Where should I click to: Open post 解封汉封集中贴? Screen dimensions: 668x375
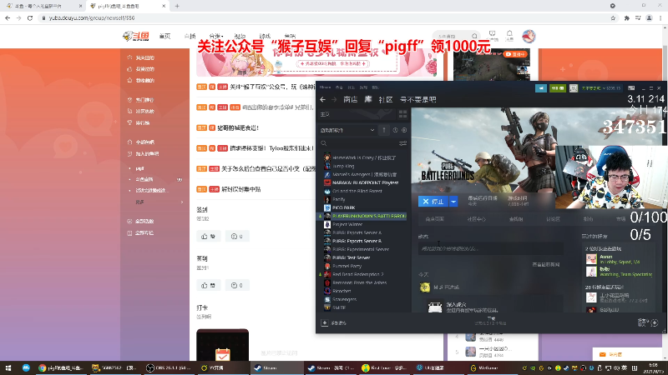point(240,189)
